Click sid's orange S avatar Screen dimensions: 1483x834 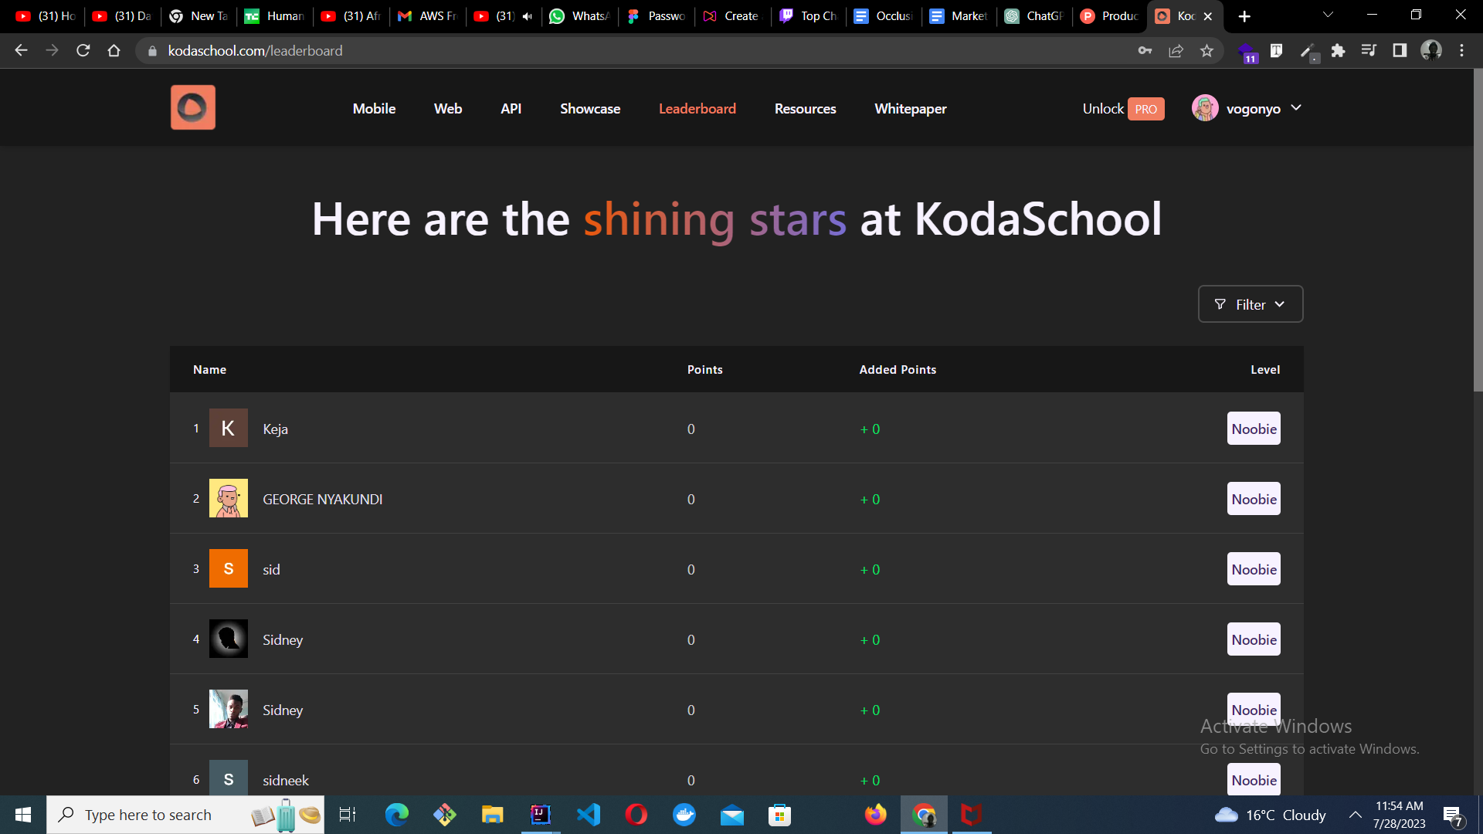click(229, 568)
